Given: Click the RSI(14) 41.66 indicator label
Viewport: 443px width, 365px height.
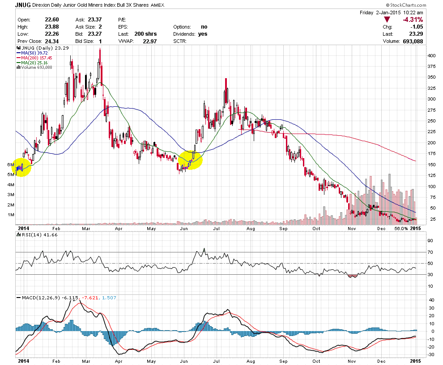Looking at the screenshot, I should 39,235.
